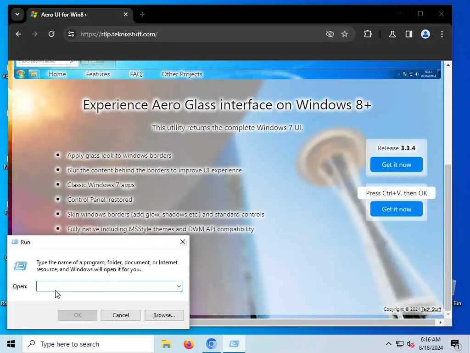Click Cancel in the Run dialog

point(121,315)
